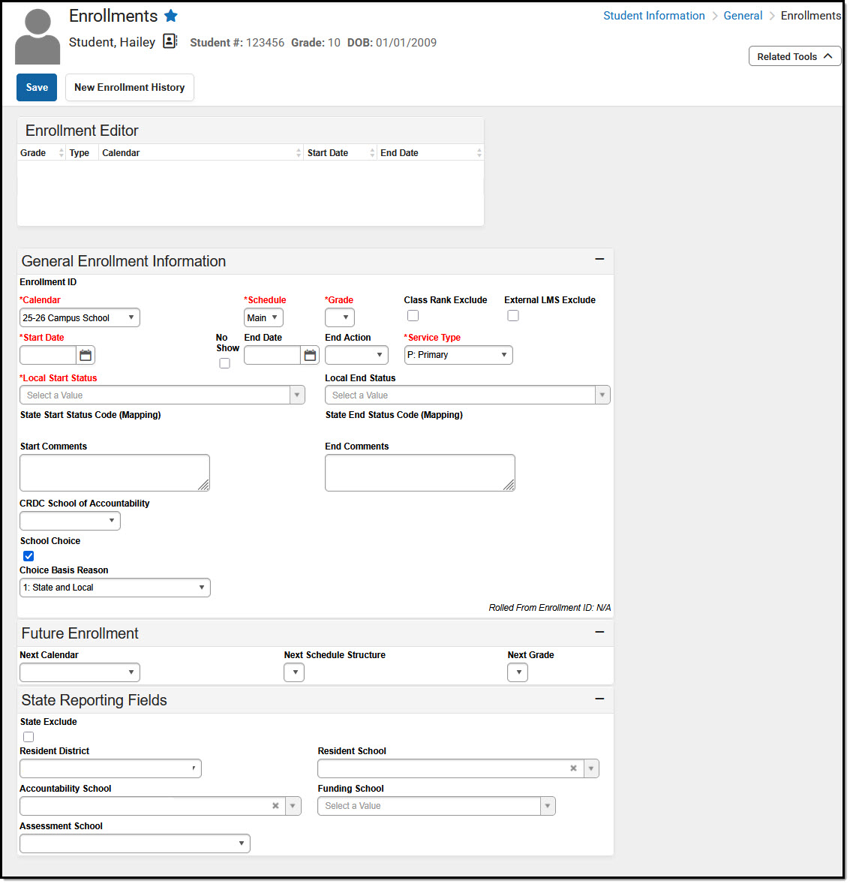The image size is (850, 884).
Task: Collapse the General Enrollment Information section
Action: click(599, 259)
